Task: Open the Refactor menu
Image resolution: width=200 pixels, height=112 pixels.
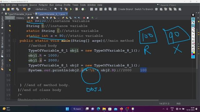Action: 43,5
